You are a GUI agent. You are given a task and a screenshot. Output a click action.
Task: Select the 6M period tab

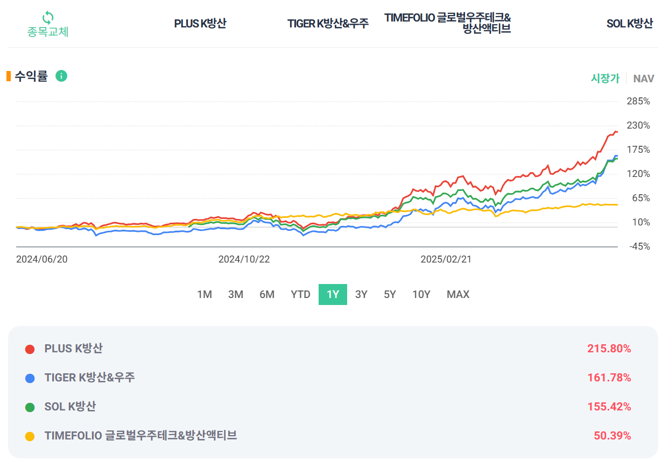pyautogui.click(x=267, y=294)
